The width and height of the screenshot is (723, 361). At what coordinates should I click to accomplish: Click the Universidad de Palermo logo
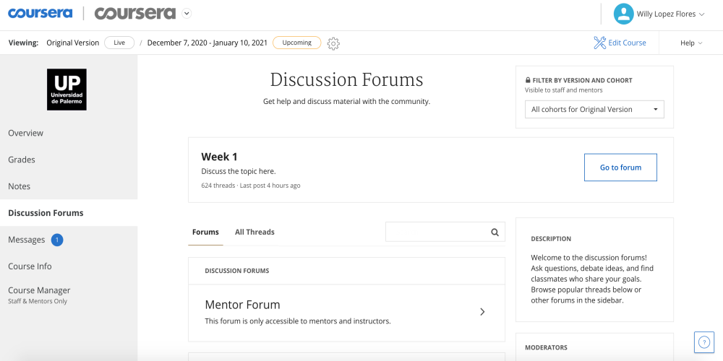point(67,90)
